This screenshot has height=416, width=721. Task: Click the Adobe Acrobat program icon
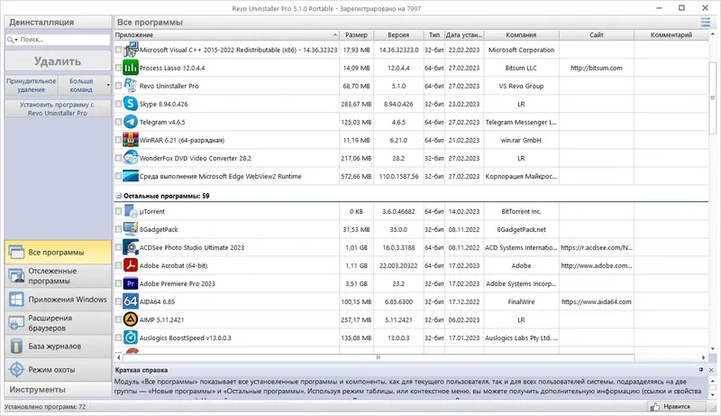(x=131, y=265)
